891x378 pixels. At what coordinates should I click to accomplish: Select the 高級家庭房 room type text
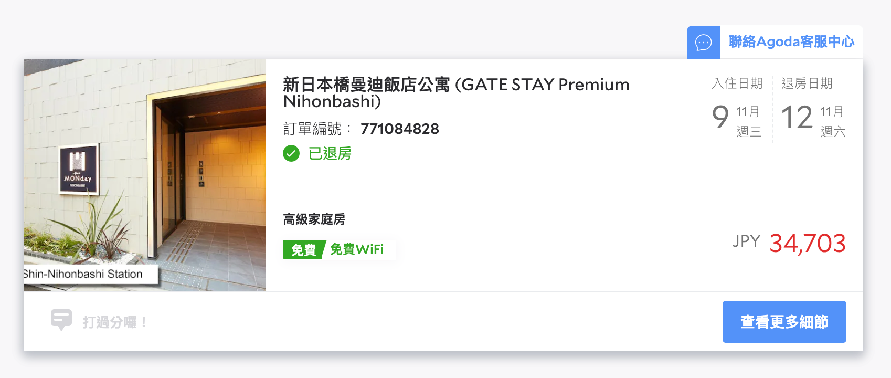(x=314, y=219)
